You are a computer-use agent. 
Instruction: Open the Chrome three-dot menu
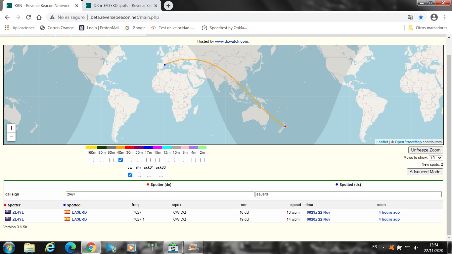point(445,17)
